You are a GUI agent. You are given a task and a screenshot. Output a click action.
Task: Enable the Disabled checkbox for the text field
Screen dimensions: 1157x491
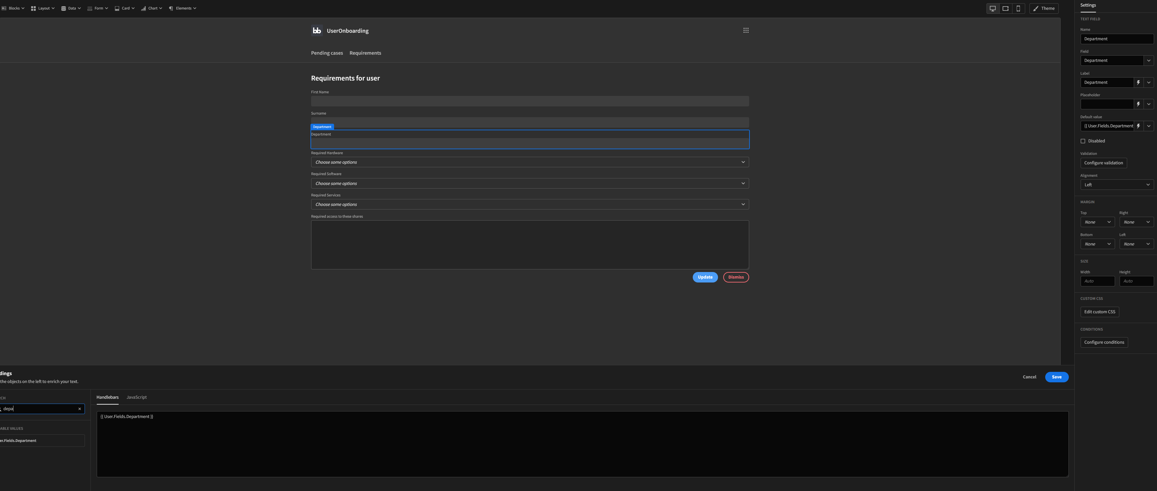click(1083, 141)
